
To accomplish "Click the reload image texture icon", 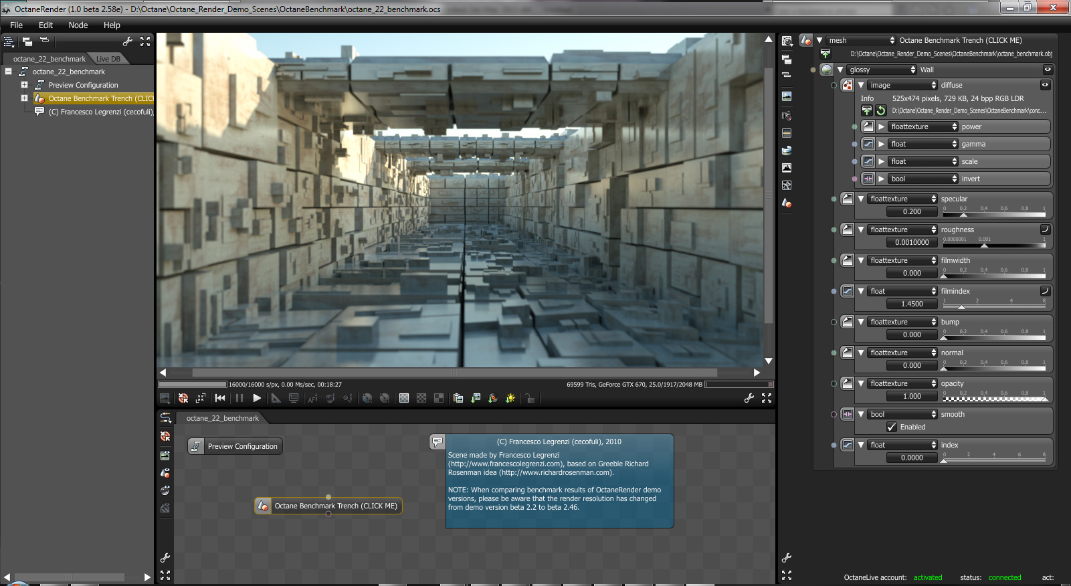I will (881, 110).
